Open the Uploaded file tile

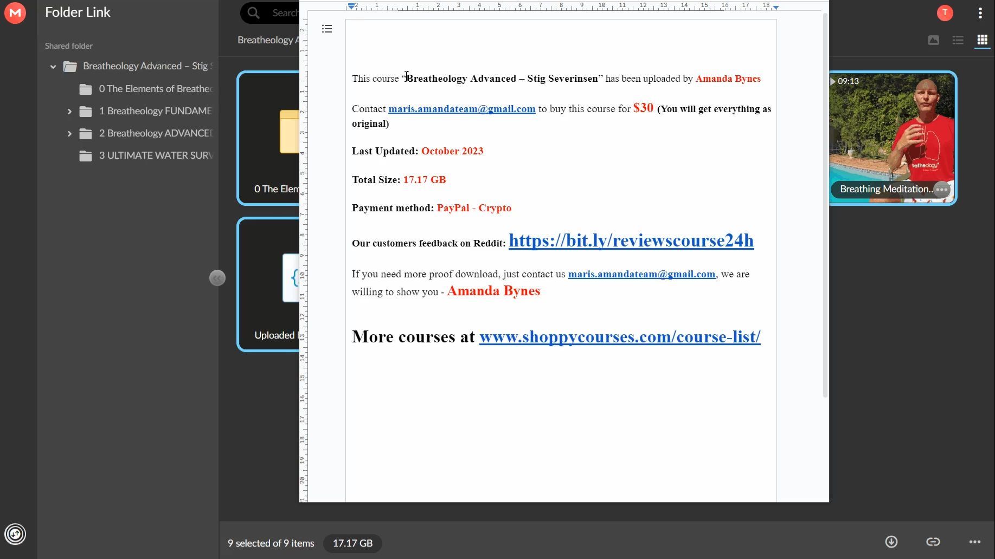click(x=269, y=284)
